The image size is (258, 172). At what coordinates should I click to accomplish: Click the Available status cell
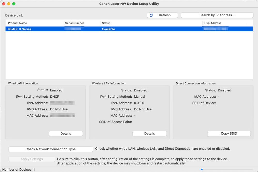tap(108, 29)
